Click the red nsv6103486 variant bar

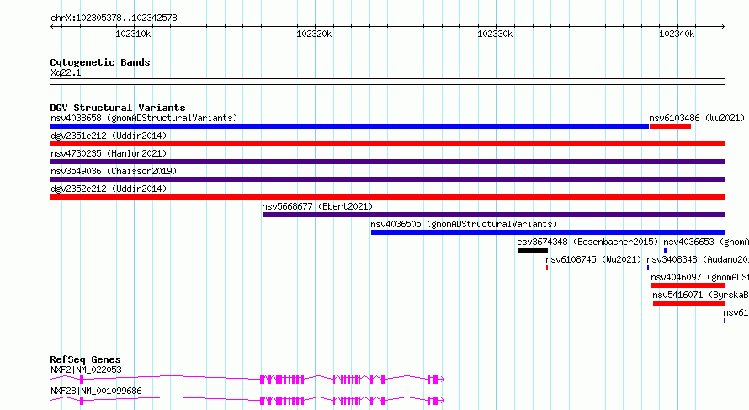point(670,126)
